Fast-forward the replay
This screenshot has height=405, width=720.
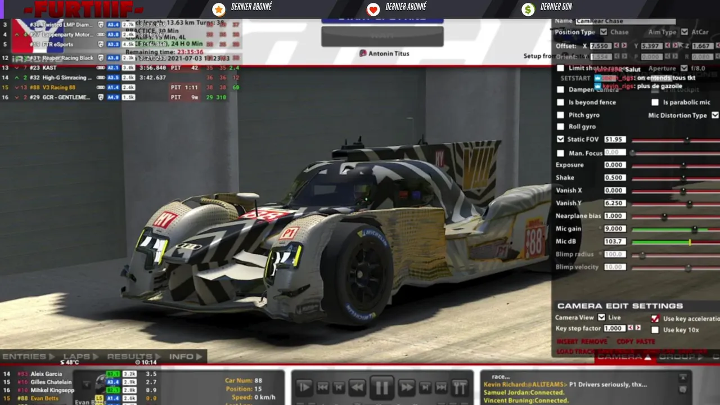pyautogui.click(x=406, y=387)
